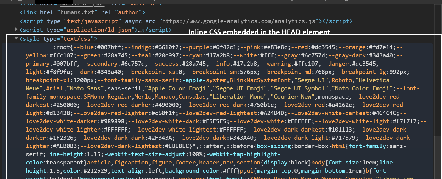Select the style tag type text/css value
This screenshot has width=442, height=179.
(77, 39)
